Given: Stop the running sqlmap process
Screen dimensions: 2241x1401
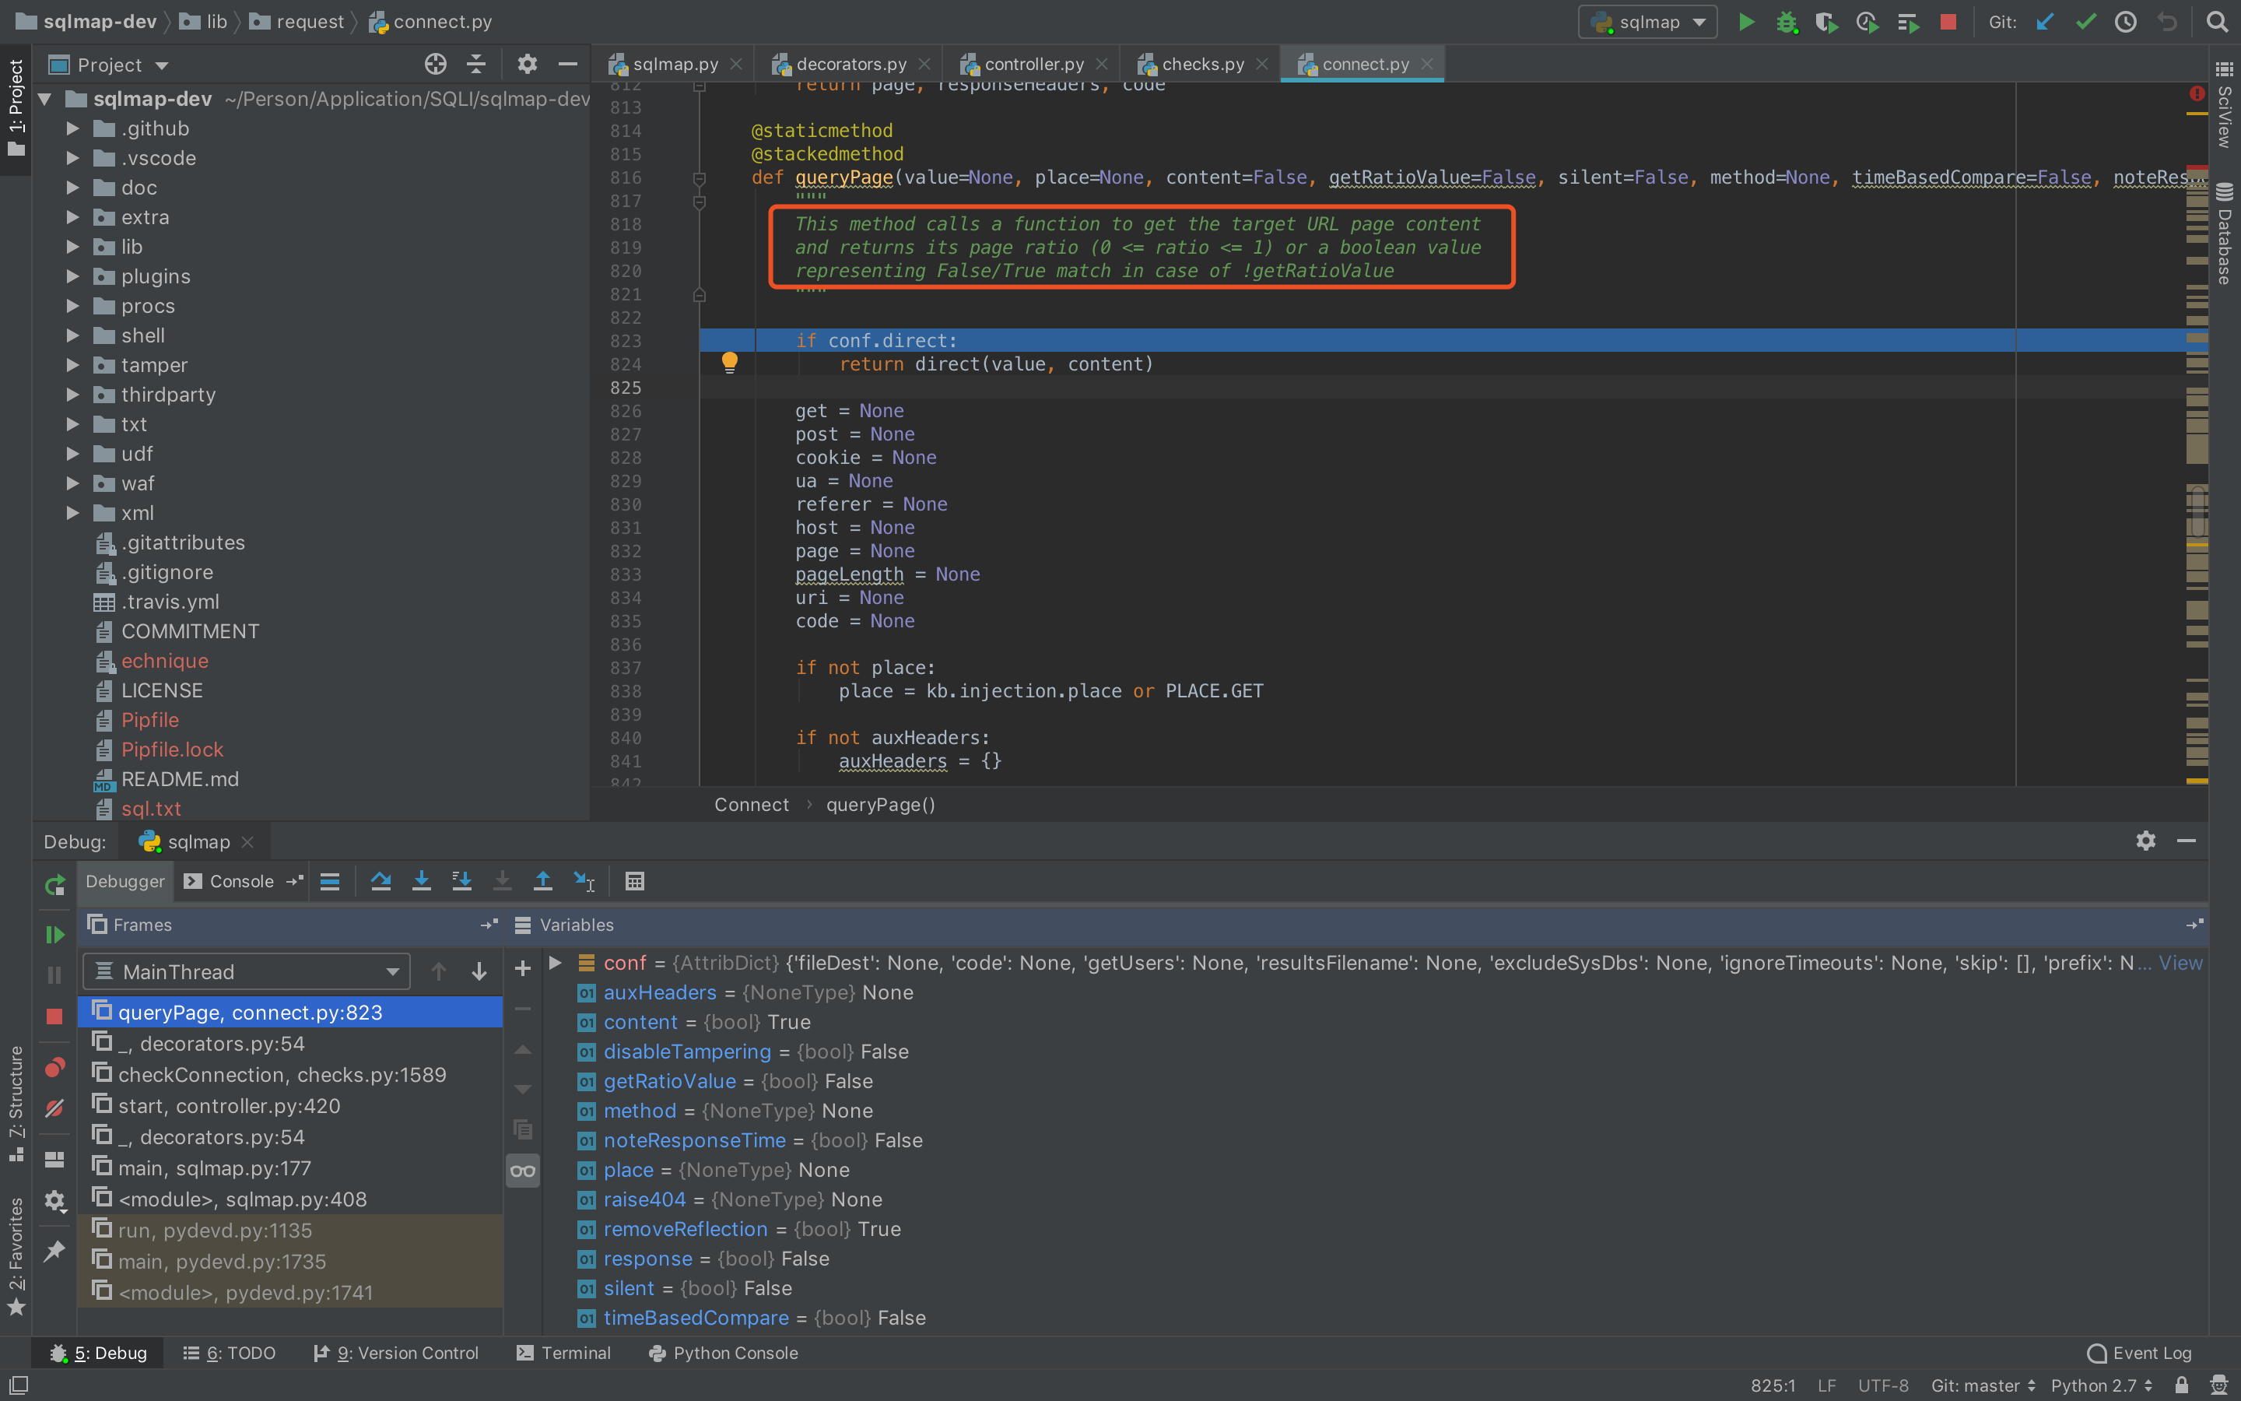Looking at the screenshot, I should (x=1948, y=21).
